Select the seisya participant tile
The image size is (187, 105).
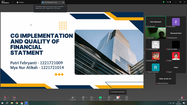(x=176, y=67)
